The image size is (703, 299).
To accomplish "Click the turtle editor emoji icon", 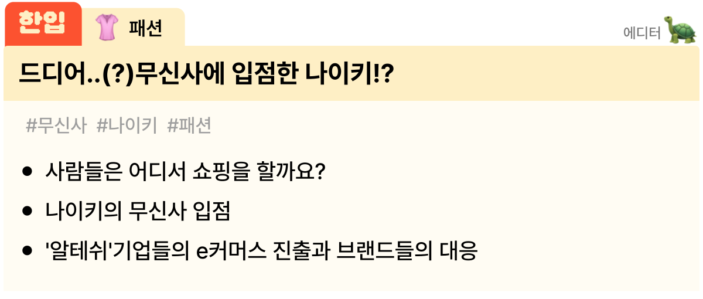I will pyautogui.click(x=680, y=29).
